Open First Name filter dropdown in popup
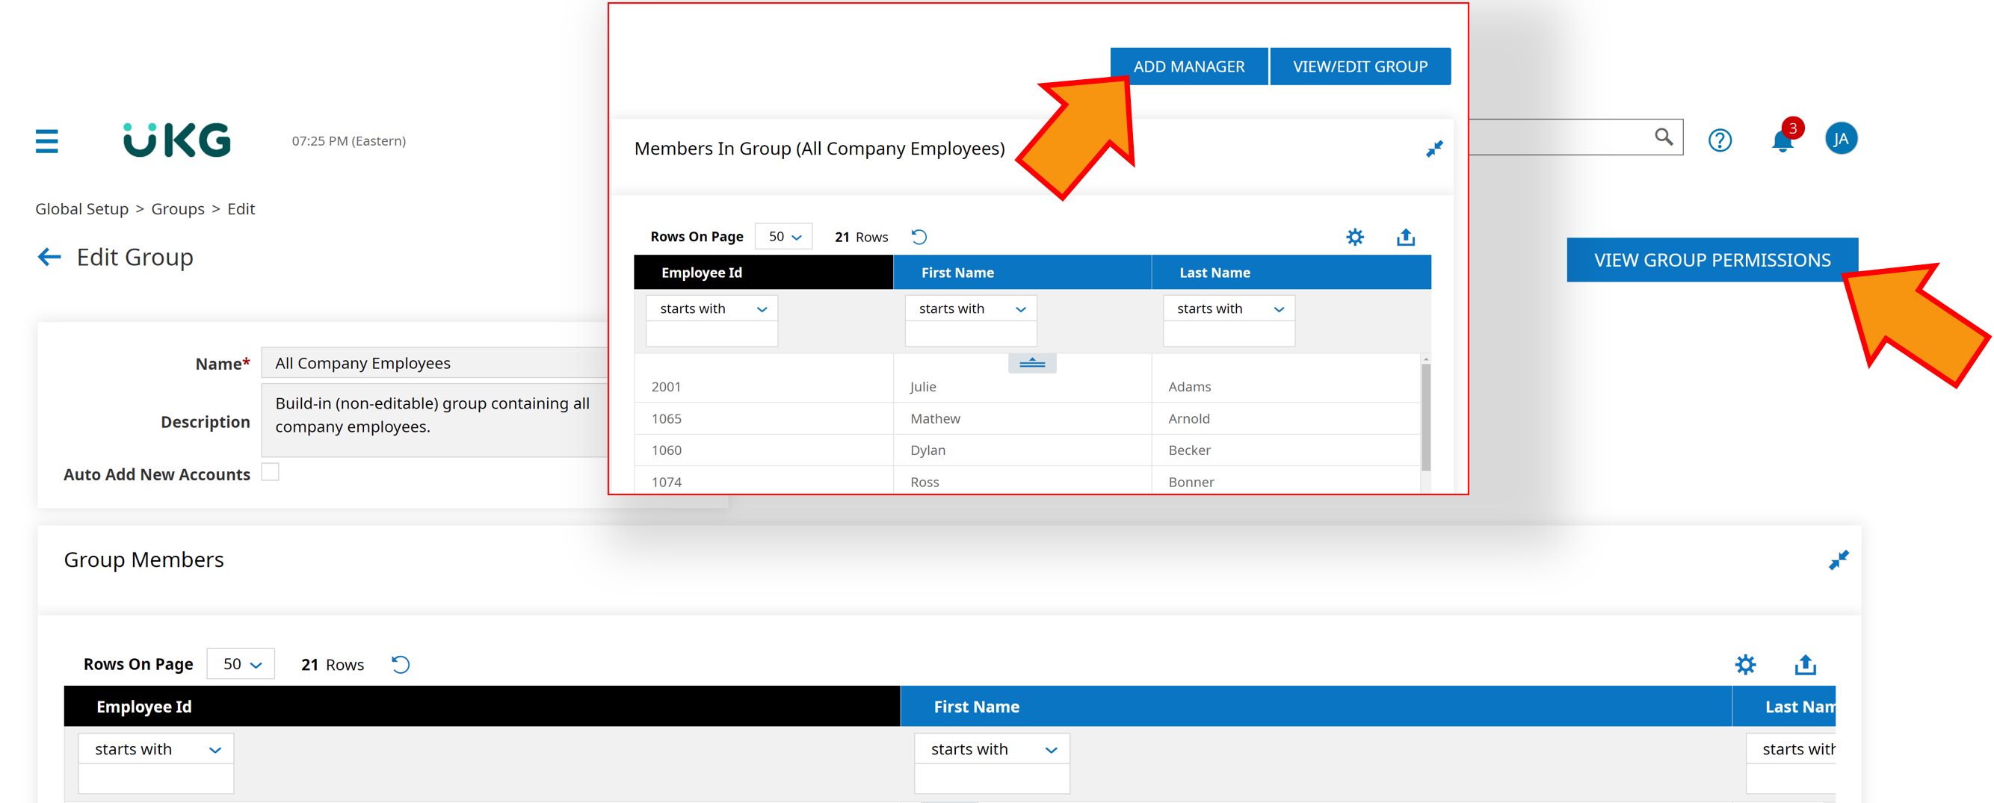The image size is (1994, 803). (971, 309)
